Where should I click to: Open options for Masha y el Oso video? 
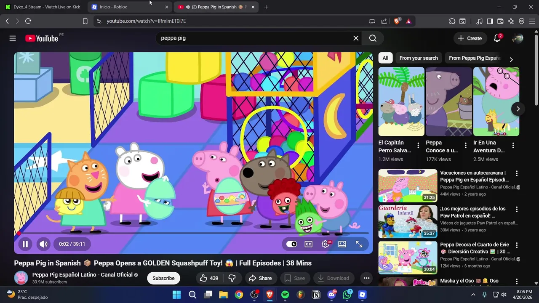pyautogui.click(x=517, y=281)
